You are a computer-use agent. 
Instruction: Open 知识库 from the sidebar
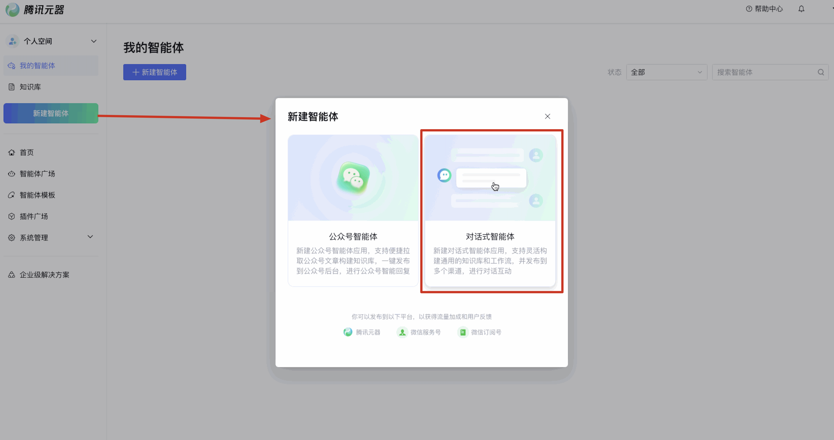(x=30, y=87)
